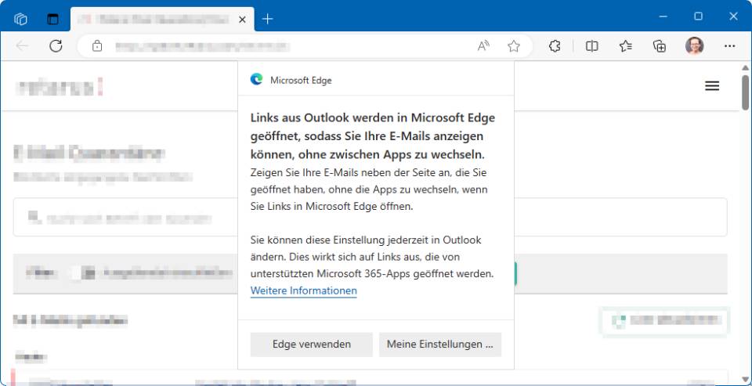
Task: Click the Microsoft Edge logo in popup
Action: point(257,79)
